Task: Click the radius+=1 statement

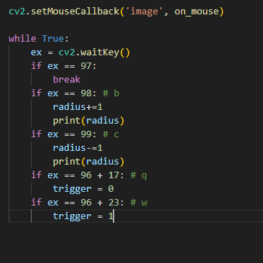Action: 78,107
